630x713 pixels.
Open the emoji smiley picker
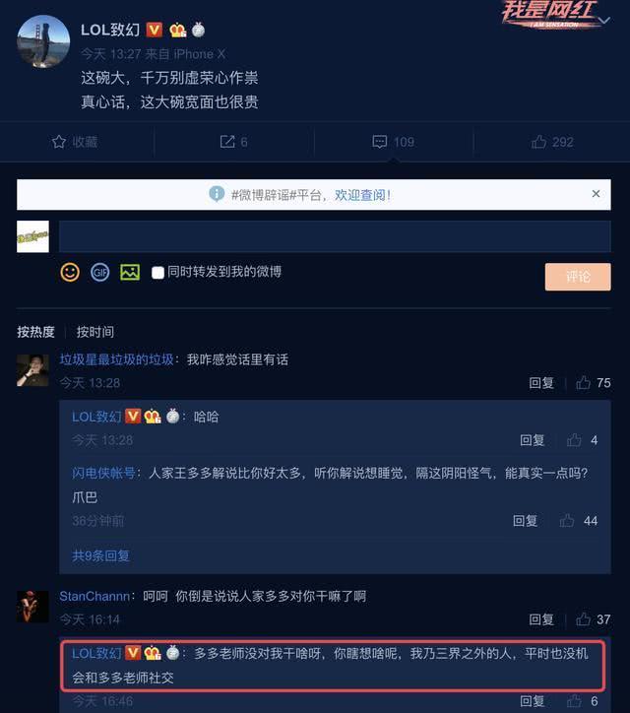pyautogui.click(x=70, y=273)
